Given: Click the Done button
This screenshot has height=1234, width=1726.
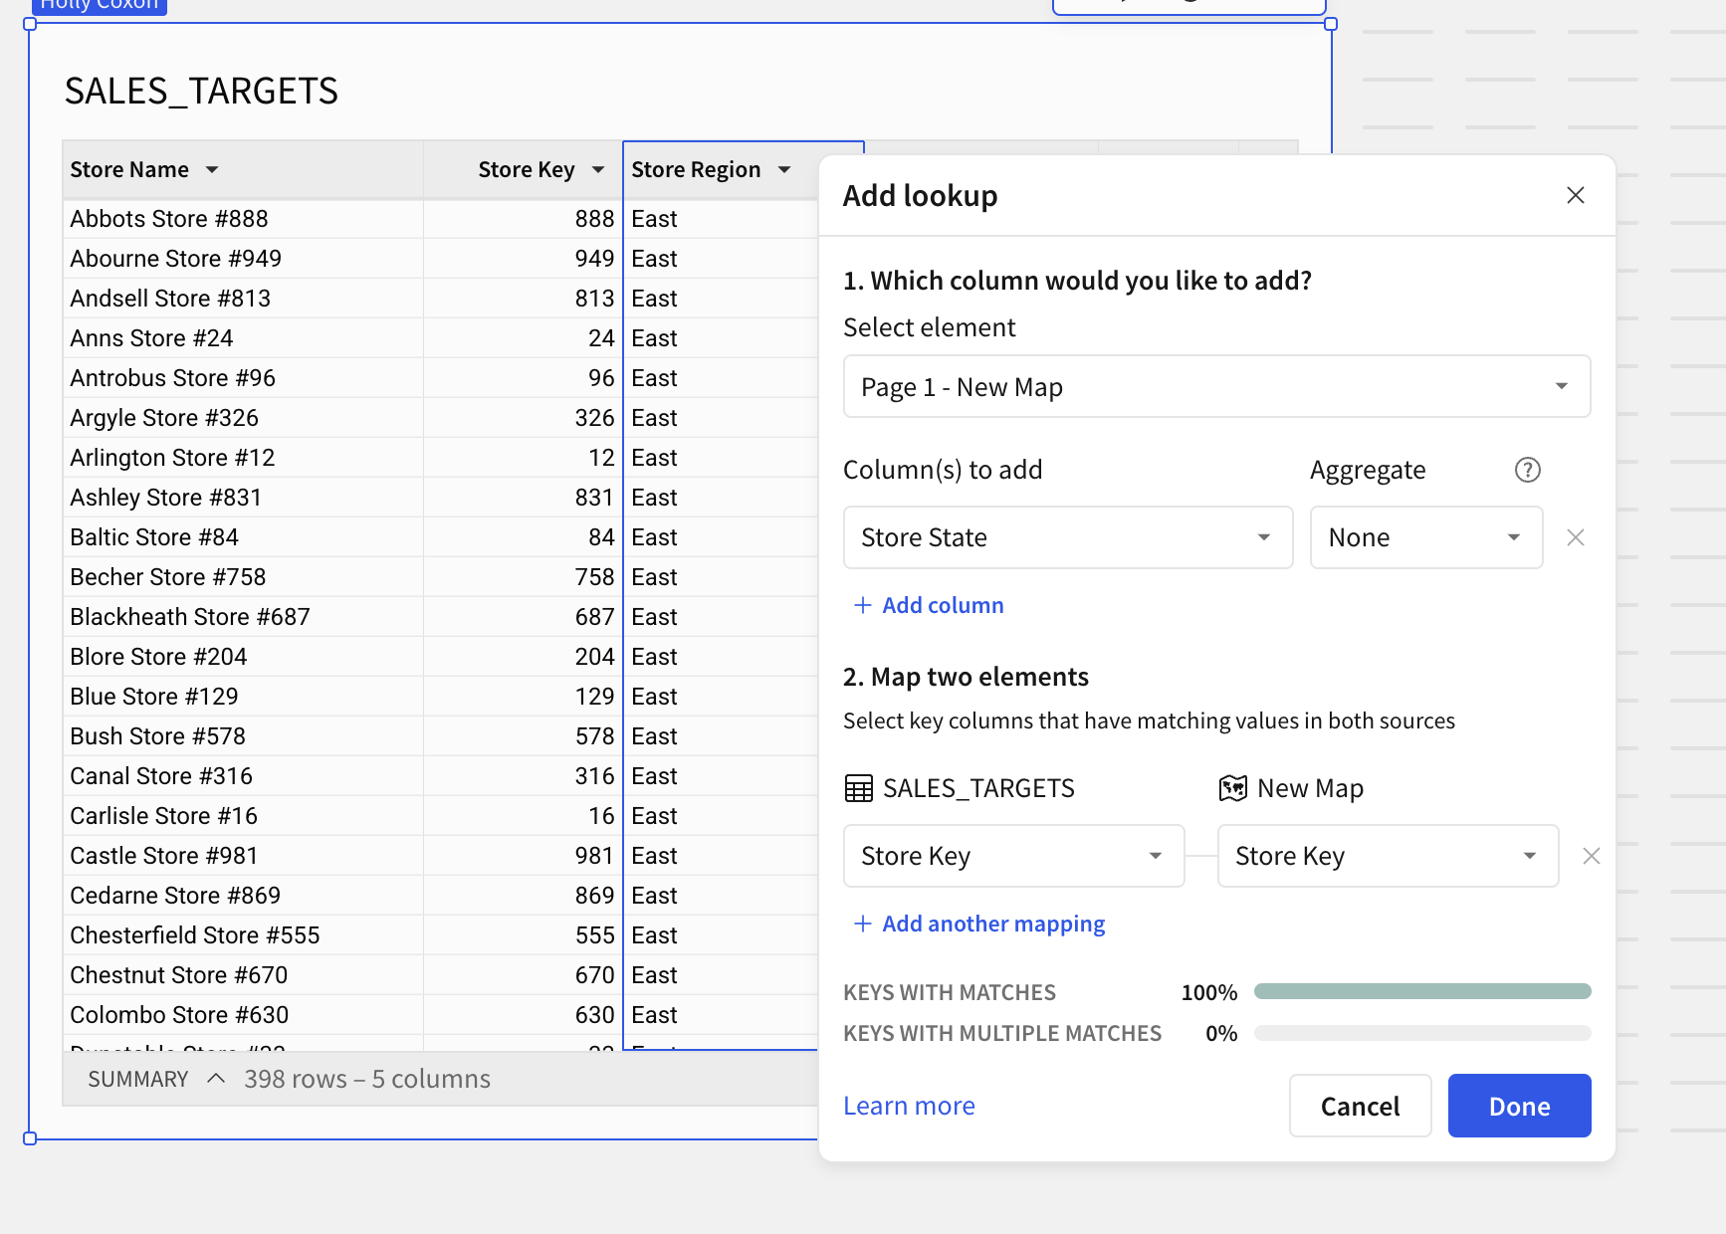Looking at the screenshot, I should tap(1519, 1105).
